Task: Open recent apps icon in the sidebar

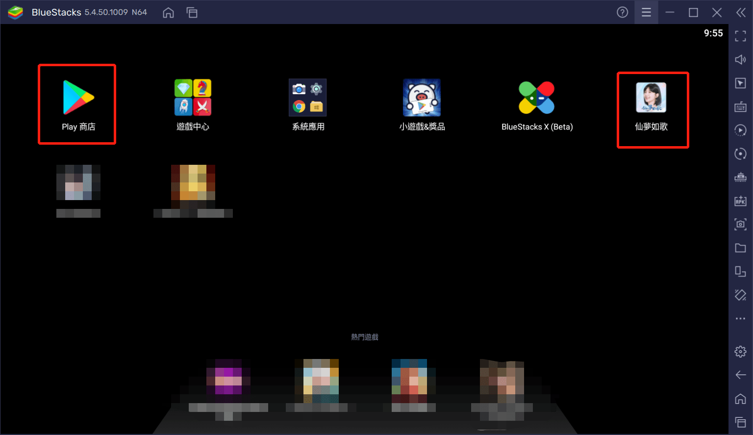Action: [740, 422]
